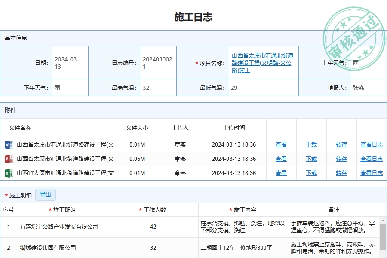Click 转存 for the Excel attachment
Image resolution: width=387 pixels, height=258 pixels.
[x=341, y=173]
